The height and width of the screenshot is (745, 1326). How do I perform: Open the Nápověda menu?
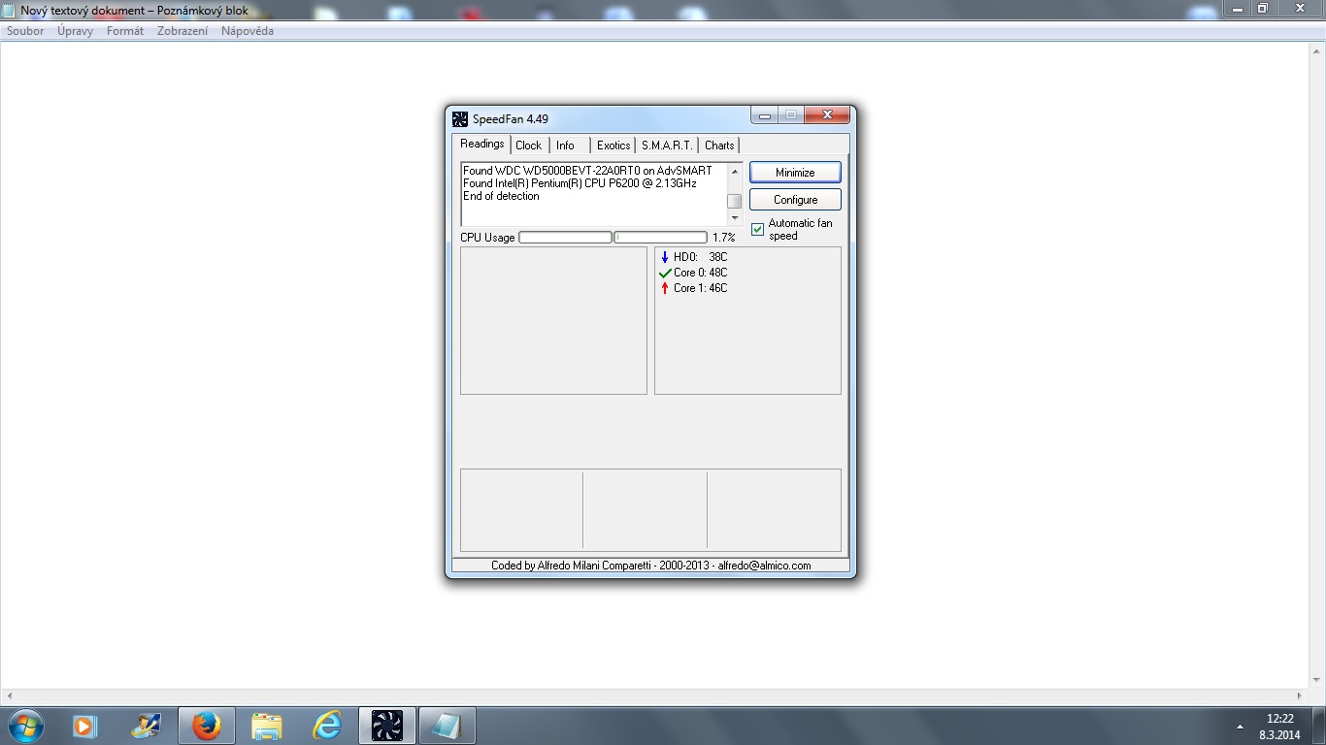(x=248, y=31)
